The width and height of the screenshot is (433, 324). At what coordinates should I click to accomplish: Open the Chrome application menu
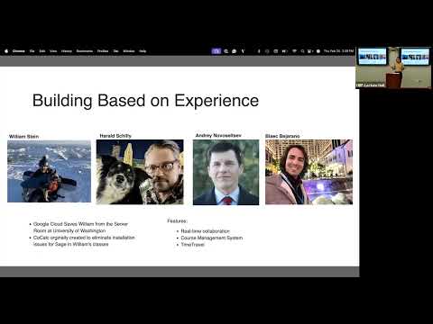pyautogui.click(x=19, y=51)
